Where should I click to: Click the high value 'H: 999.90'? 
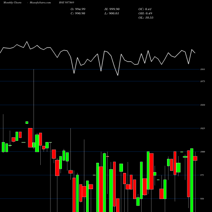click(x=112, y=9)
